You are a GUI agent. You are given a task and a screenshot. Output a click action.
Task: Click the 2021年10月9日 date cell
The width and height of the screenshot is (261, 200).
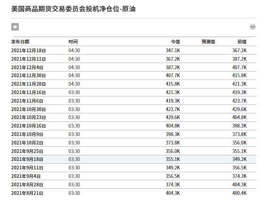click(27, 134)
